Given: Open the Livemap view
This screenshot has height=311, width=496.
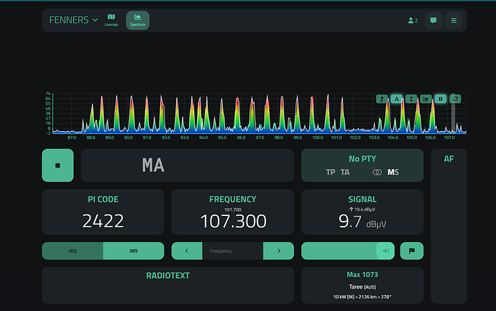Looking at the screenshot, I should pos(111,20).
